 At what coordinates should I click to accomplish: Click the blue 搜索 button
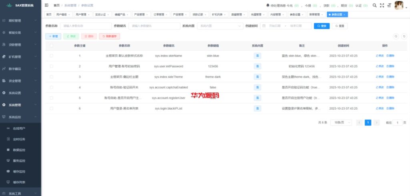322,26
